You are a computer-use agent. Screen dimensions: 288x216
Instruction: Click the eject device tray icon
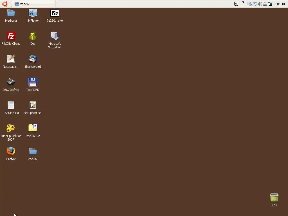click(265, 4)
